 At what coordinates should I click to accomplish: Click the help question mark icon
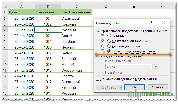point(151,23)
